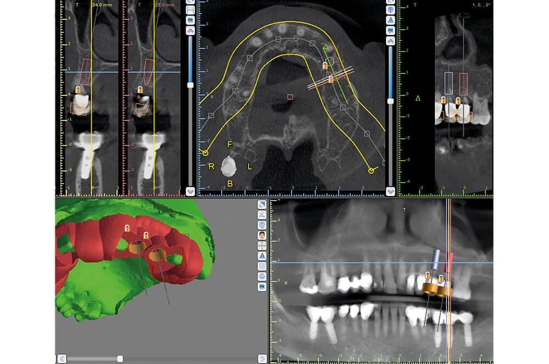
Task: Click the snapshot icon beside axial view left slider
Action: pyautogui.click(x=190, y=20)
